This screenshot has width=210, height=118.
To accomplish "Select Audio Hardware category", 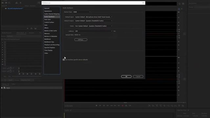I will 52,17.
